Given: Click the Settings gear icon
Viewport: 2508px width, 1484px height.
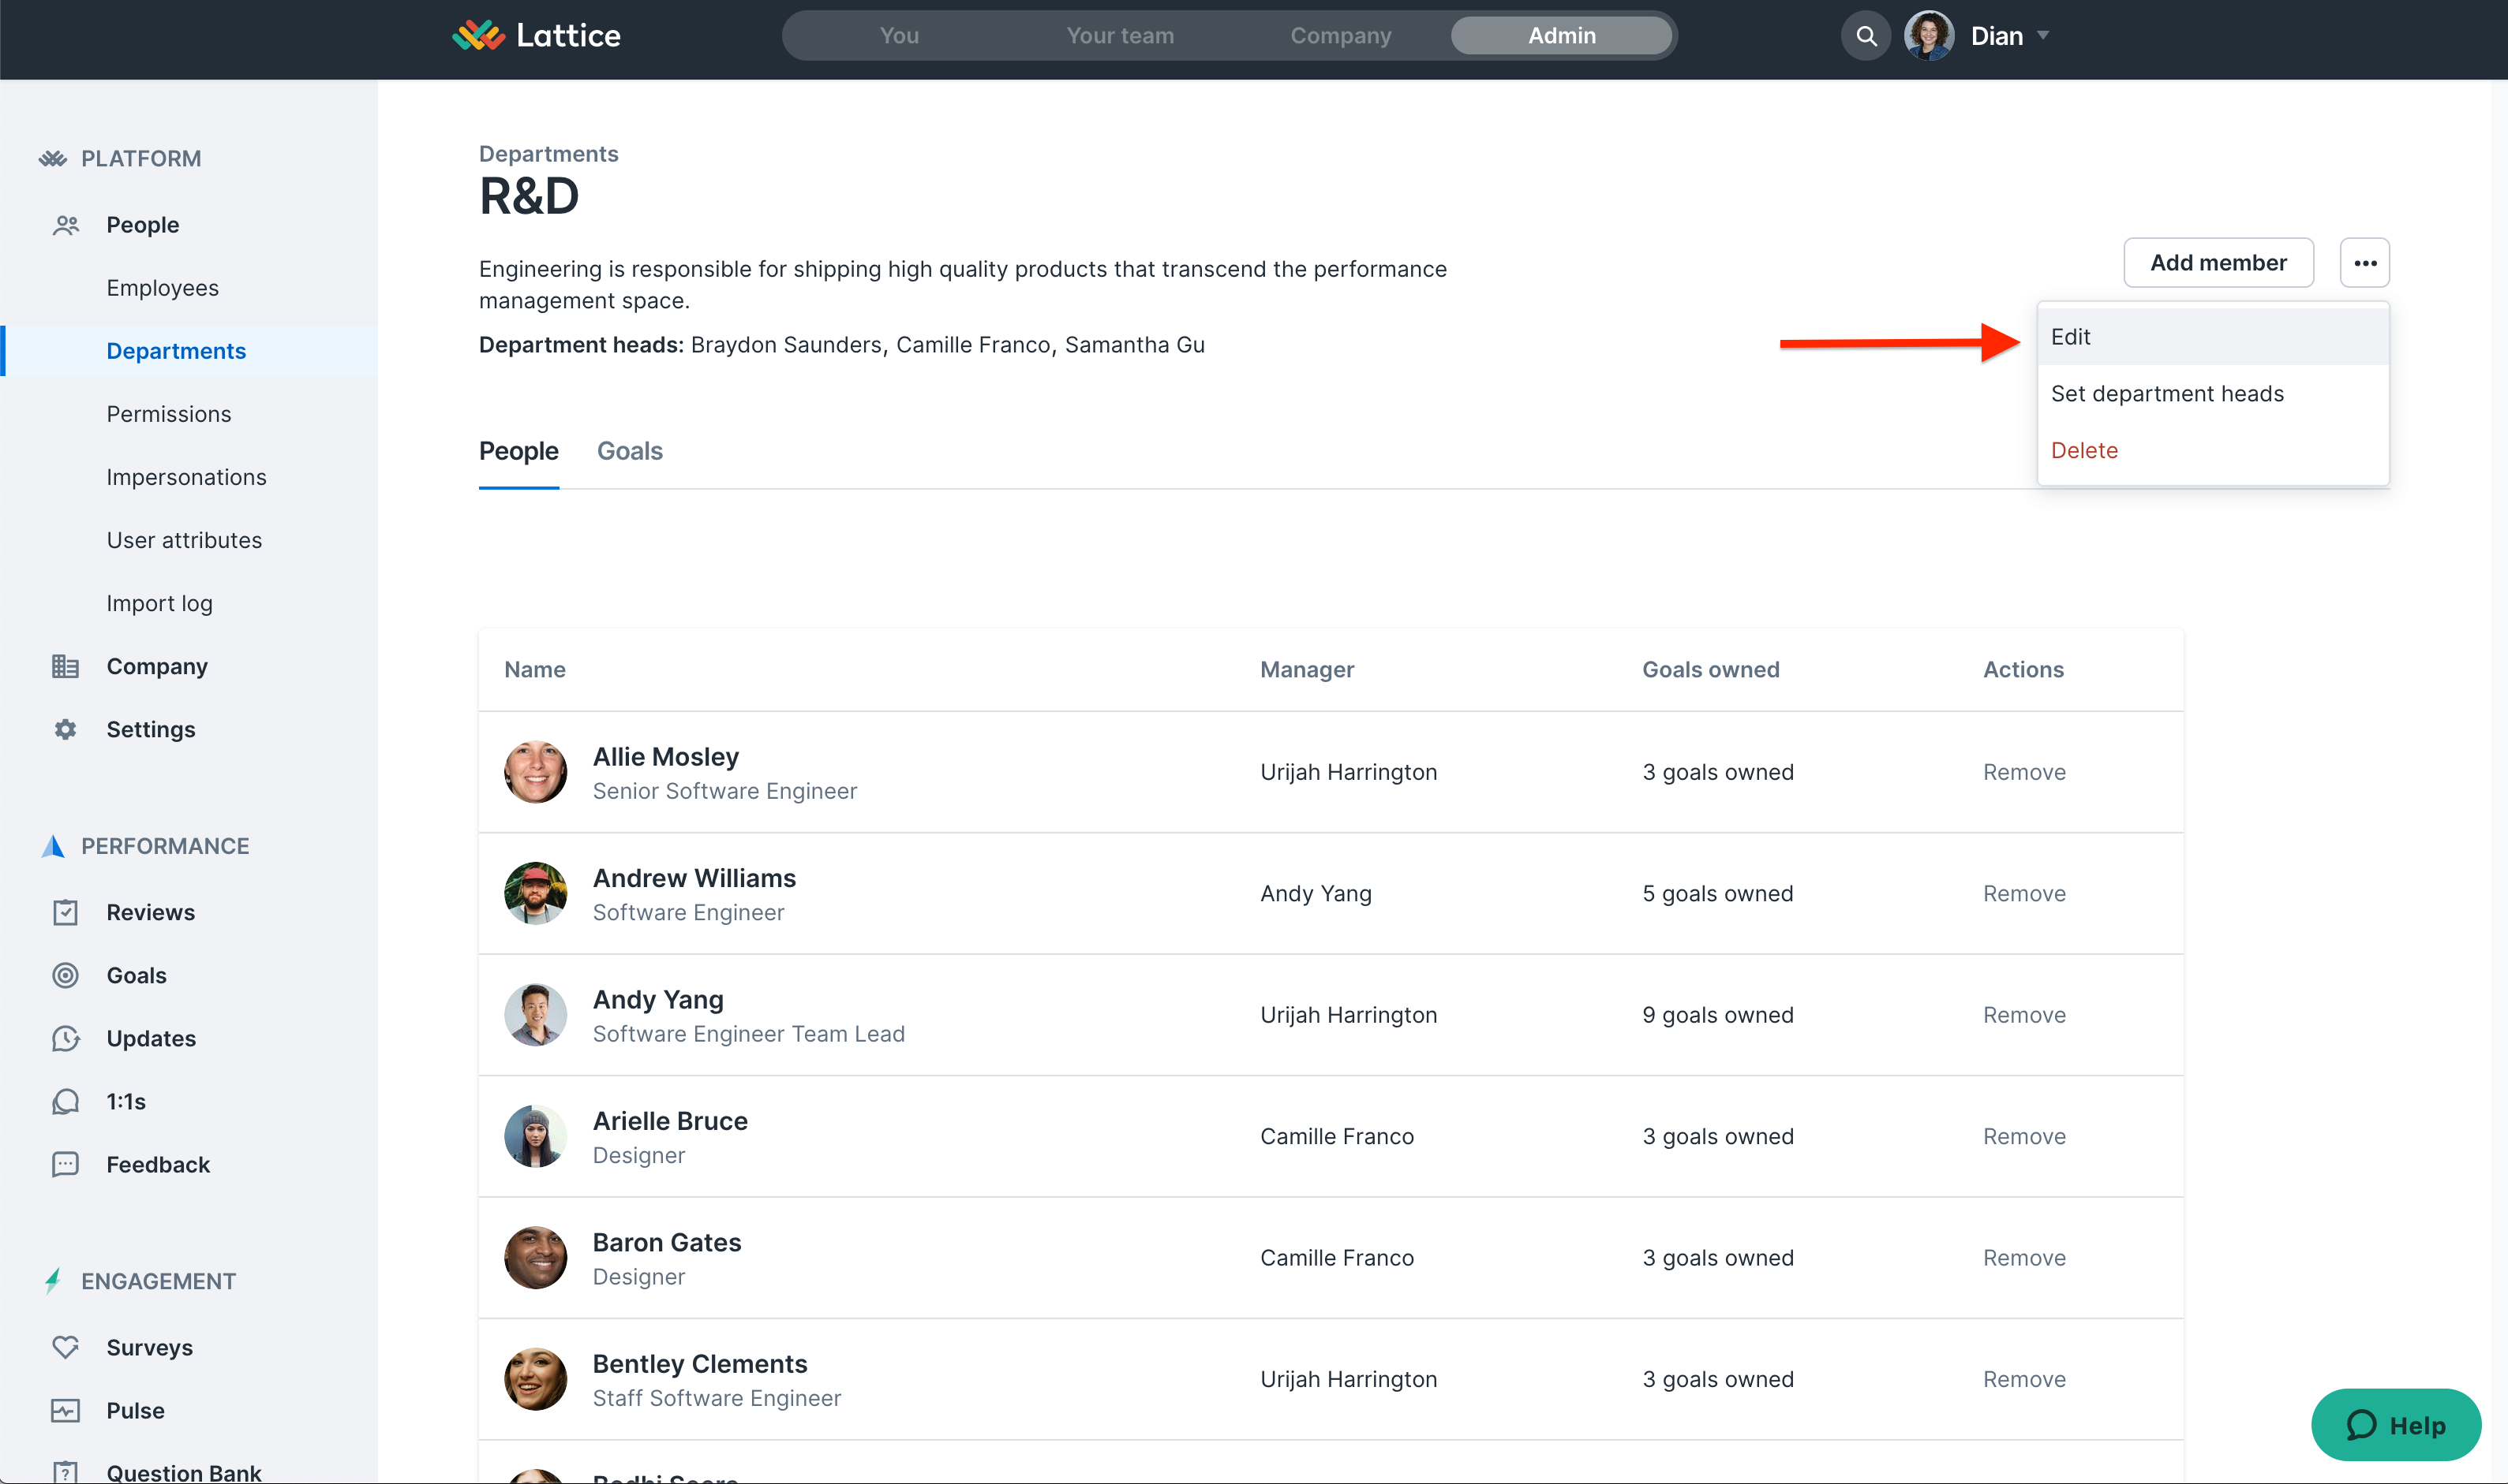Looking at the screenshot, I should pos(65,730).
